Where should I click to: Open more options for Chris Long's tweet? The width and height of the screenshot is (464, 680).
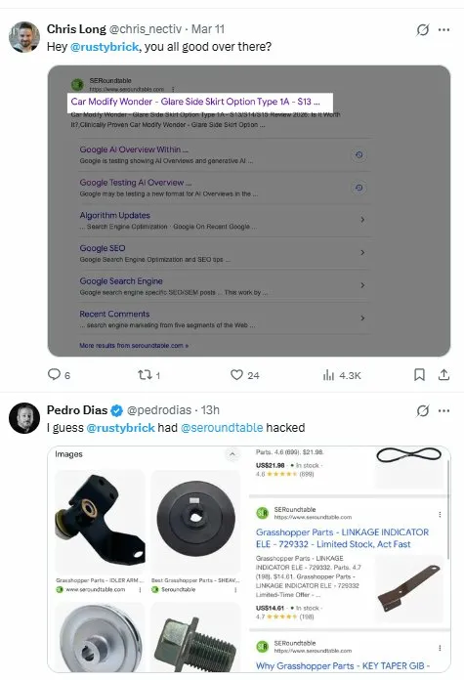[x=443, y=30]
